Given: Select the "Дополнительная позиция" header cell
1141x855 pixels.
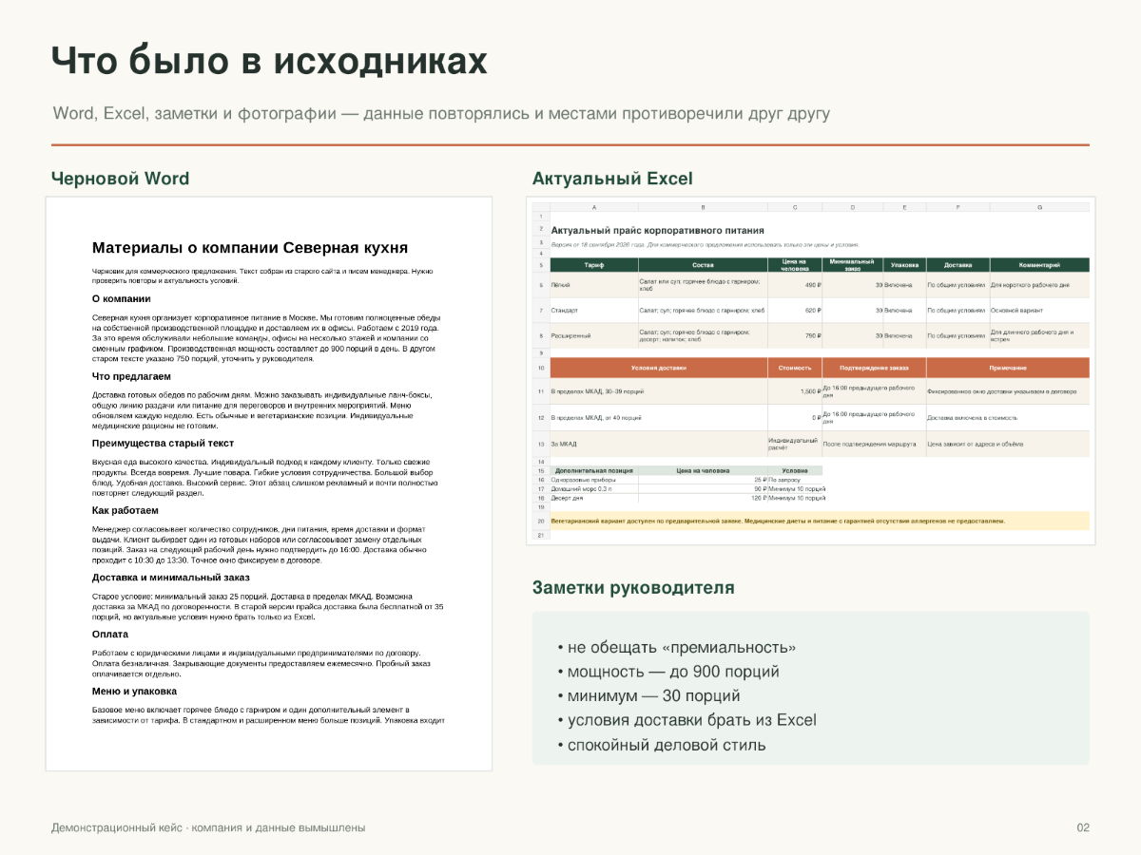Looking at the screenshot, I should coord(593,470).
